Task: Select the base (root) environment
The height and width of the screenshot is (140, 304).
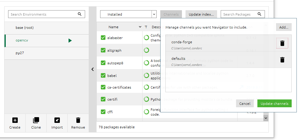Action: [25, 28]
